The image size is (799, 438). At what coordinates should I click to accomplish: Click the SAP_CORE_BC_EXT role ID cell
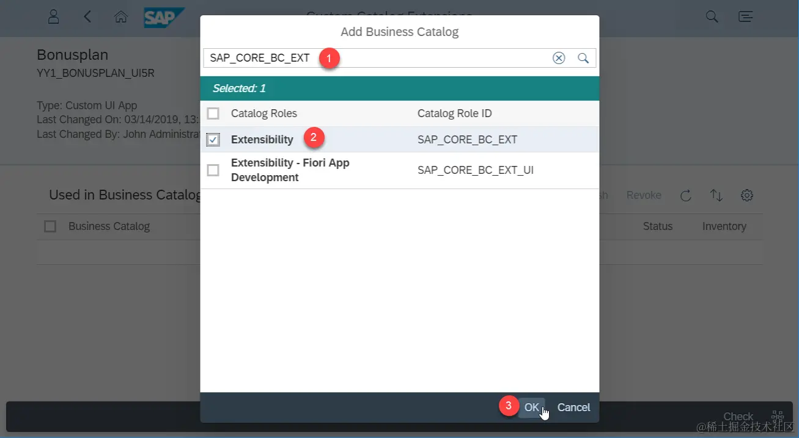468,140
